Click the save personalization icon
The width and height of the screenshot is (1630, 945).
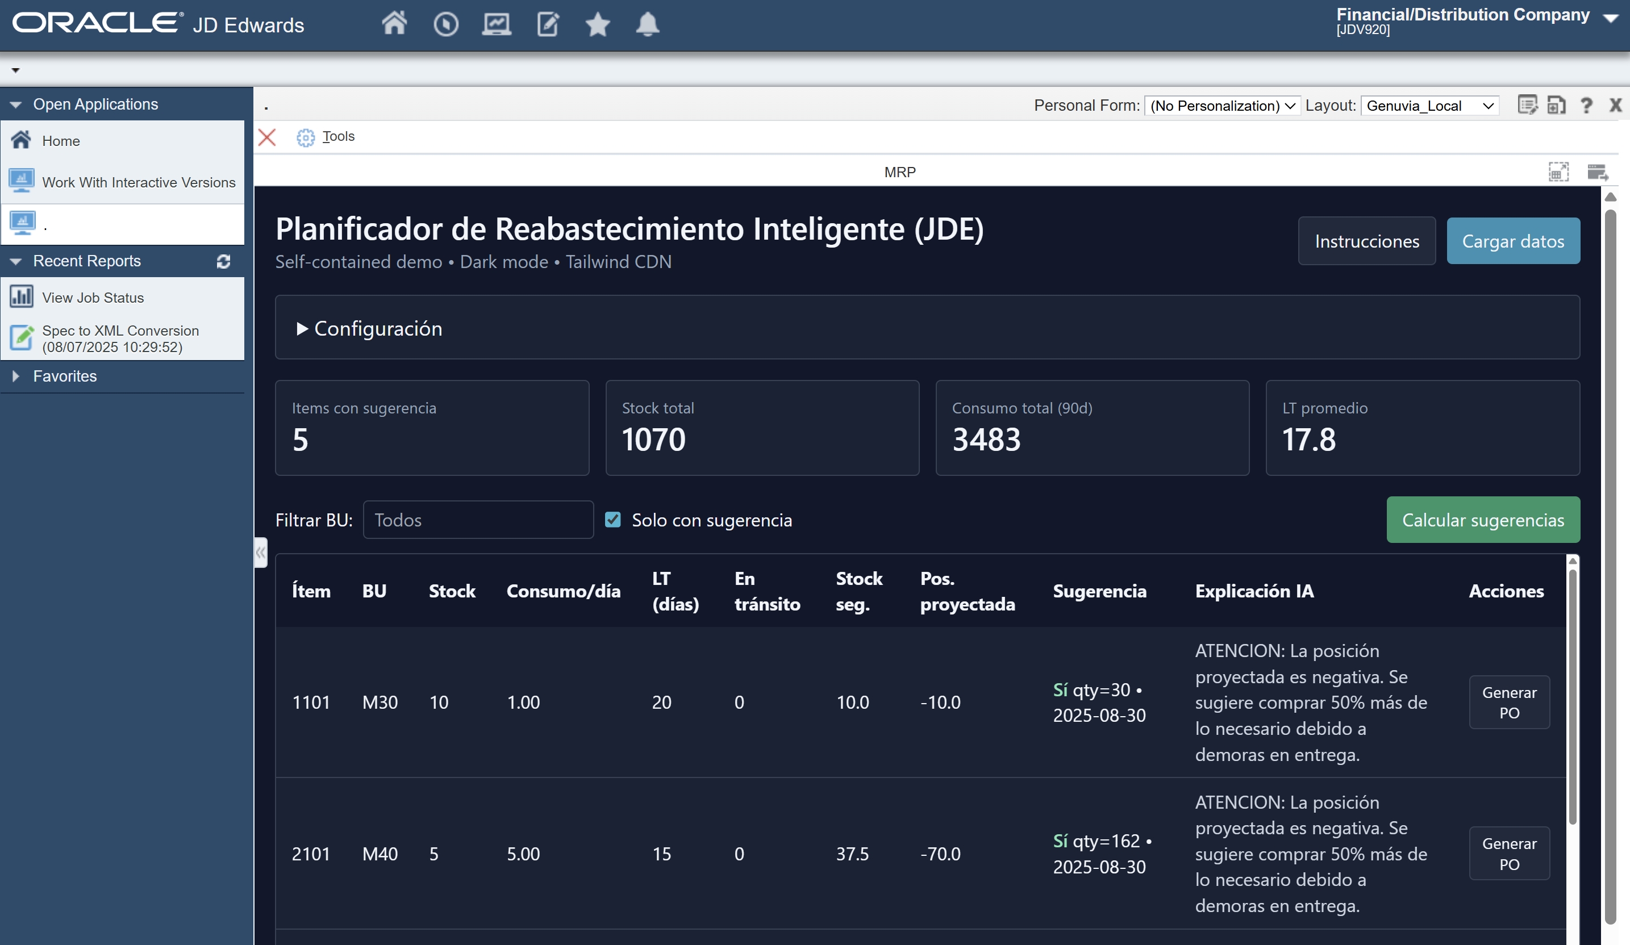(1557, 104)
